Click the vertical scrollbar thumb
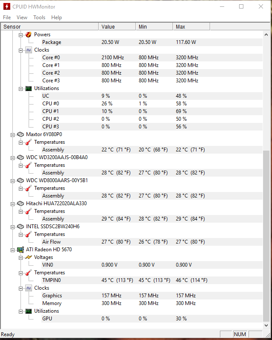This screenshot has height=340, width=272. point(266,236)
